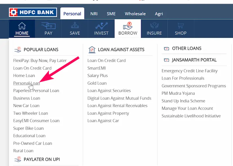233x166 pixels.
Task: Open Loan On Credit Card under Popular Loans
Action: tap(32, 68)
